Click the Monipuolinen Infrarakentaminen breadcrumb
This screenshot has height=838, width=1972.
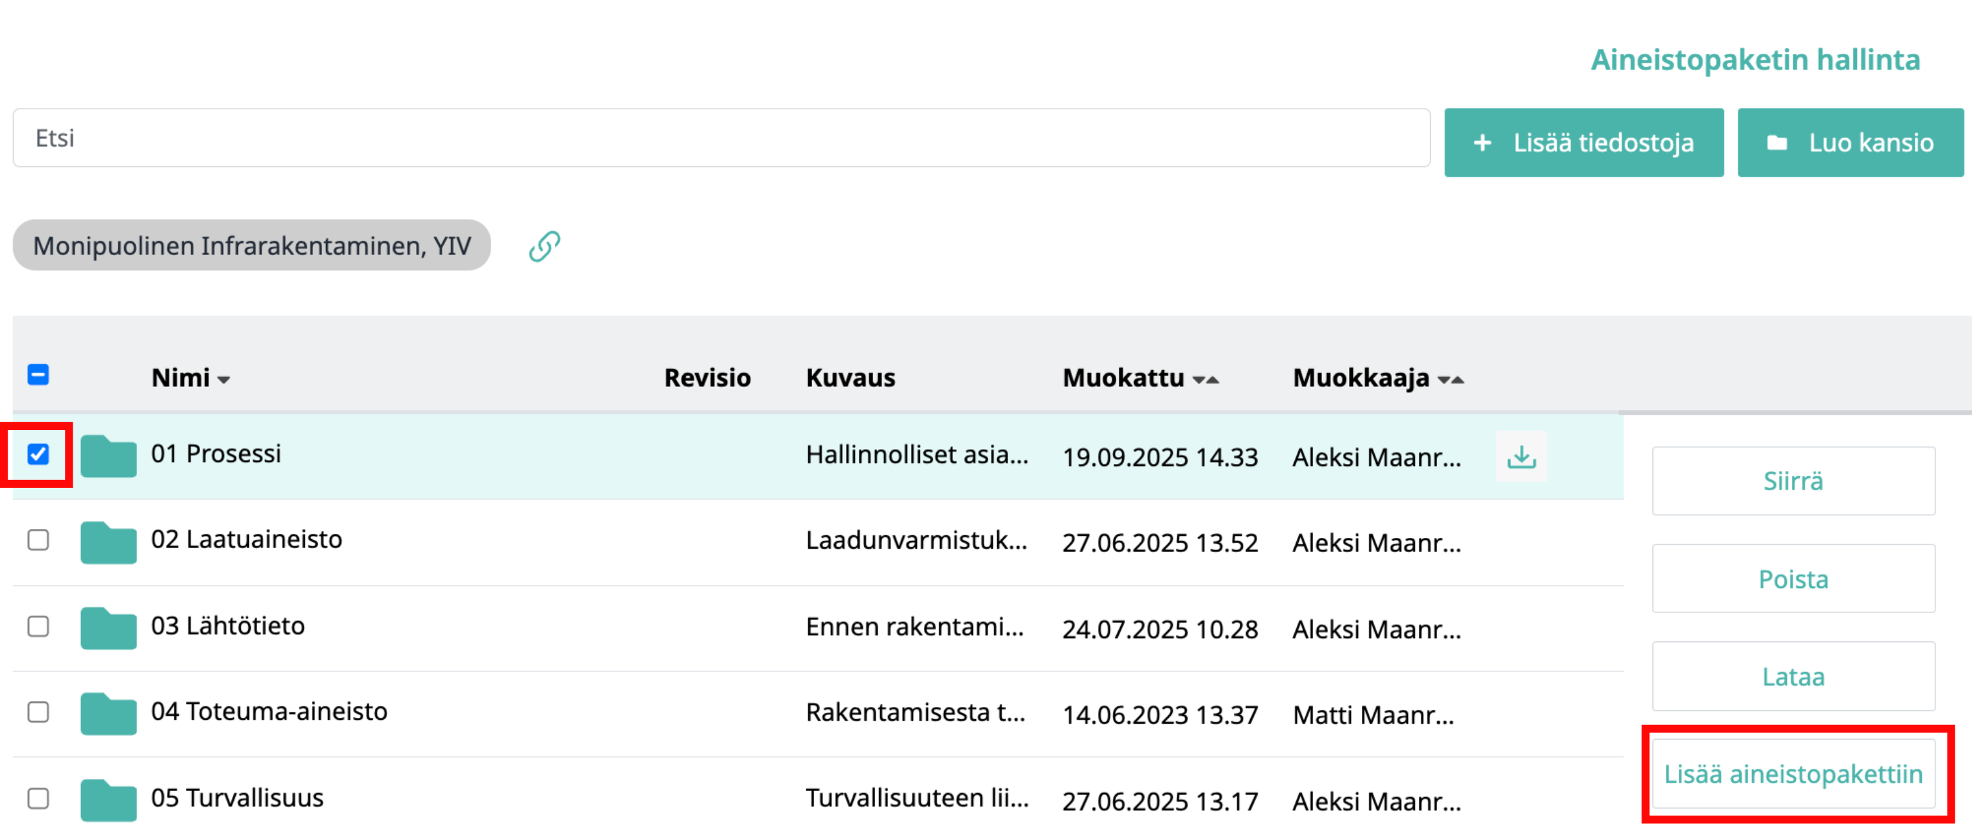pos(251,245)
